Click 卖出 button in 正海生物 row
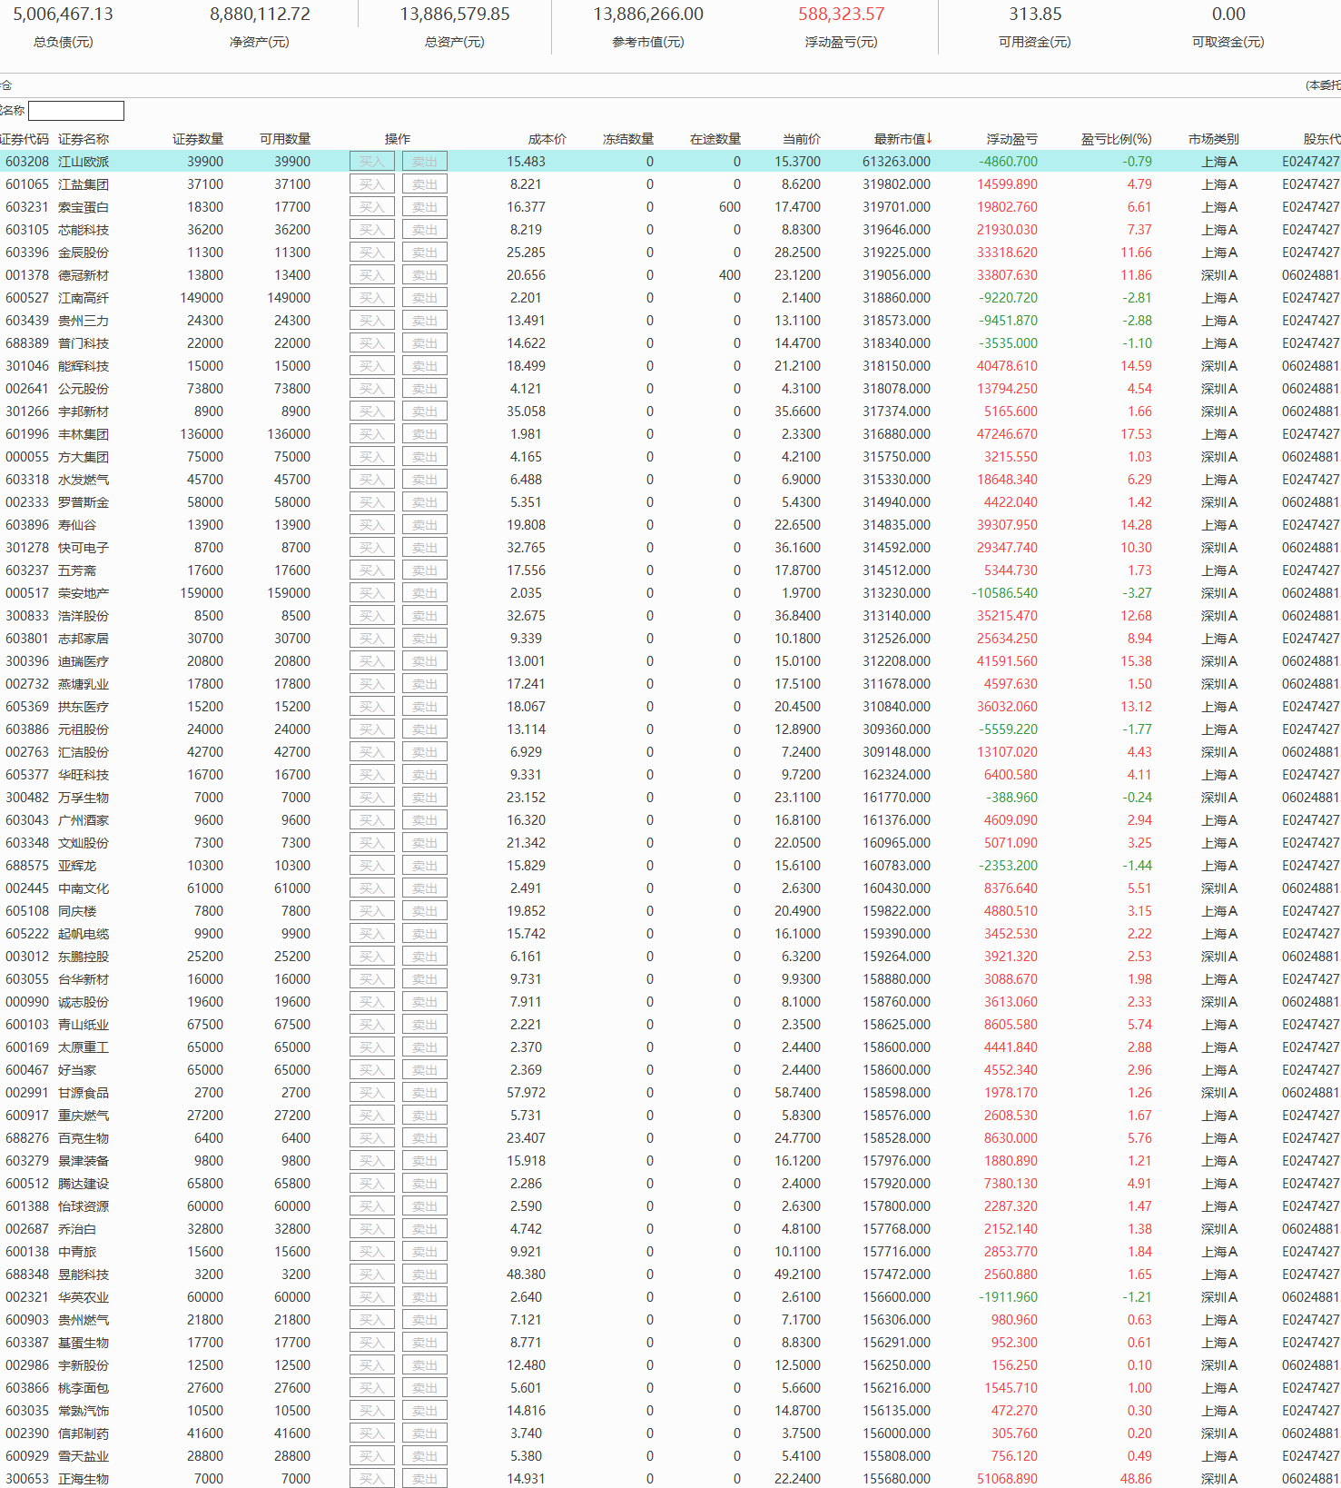The image size is (1341, 1488). (424, 1479)
